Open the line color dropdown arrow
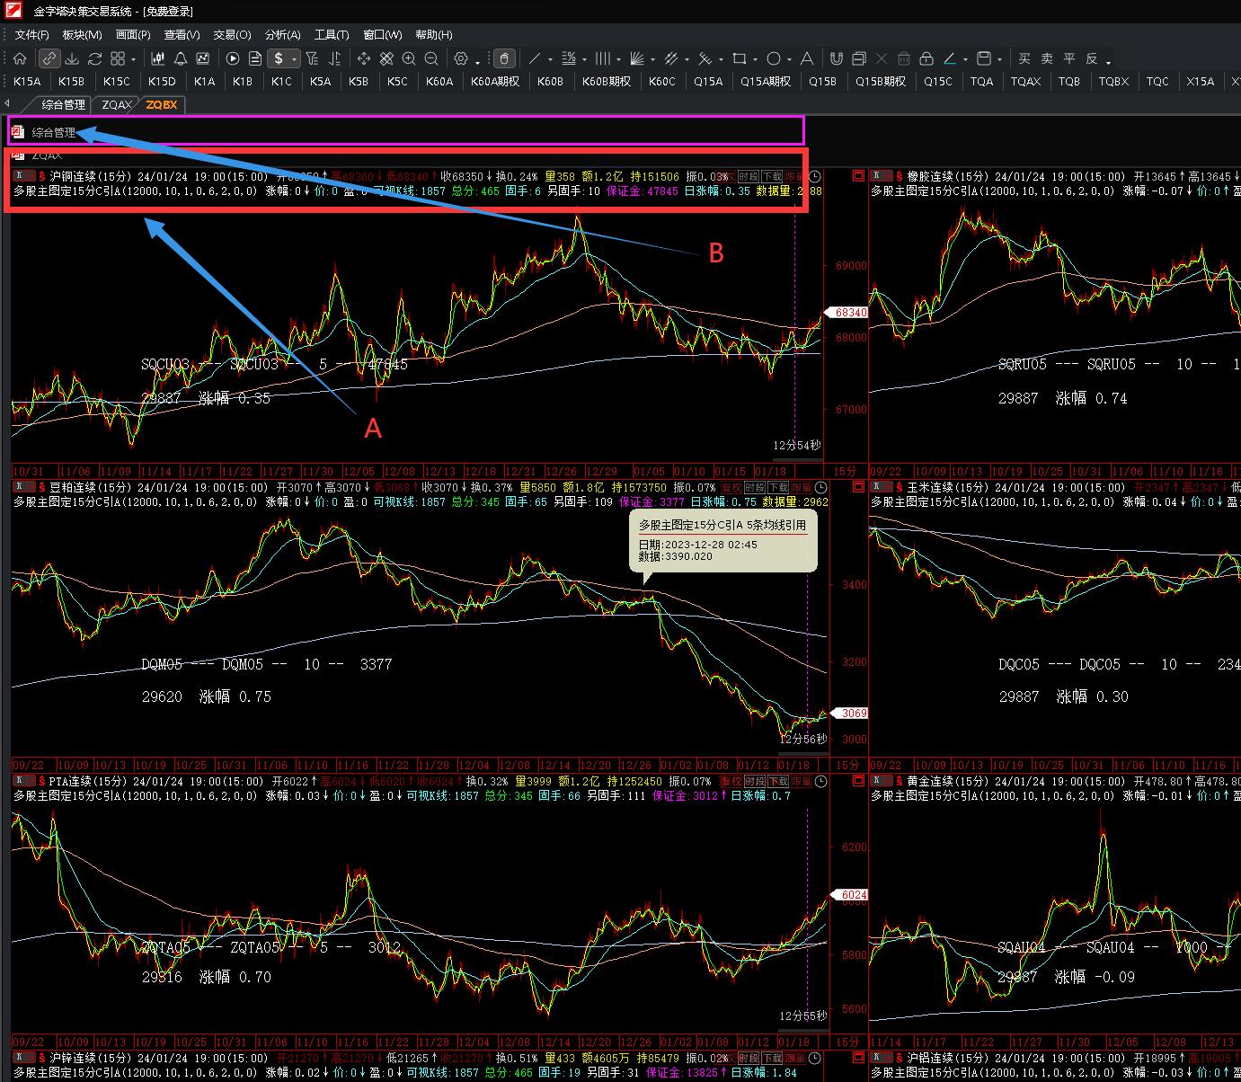The height and width of the screenshot is (1082, 1241). (965, 60)
